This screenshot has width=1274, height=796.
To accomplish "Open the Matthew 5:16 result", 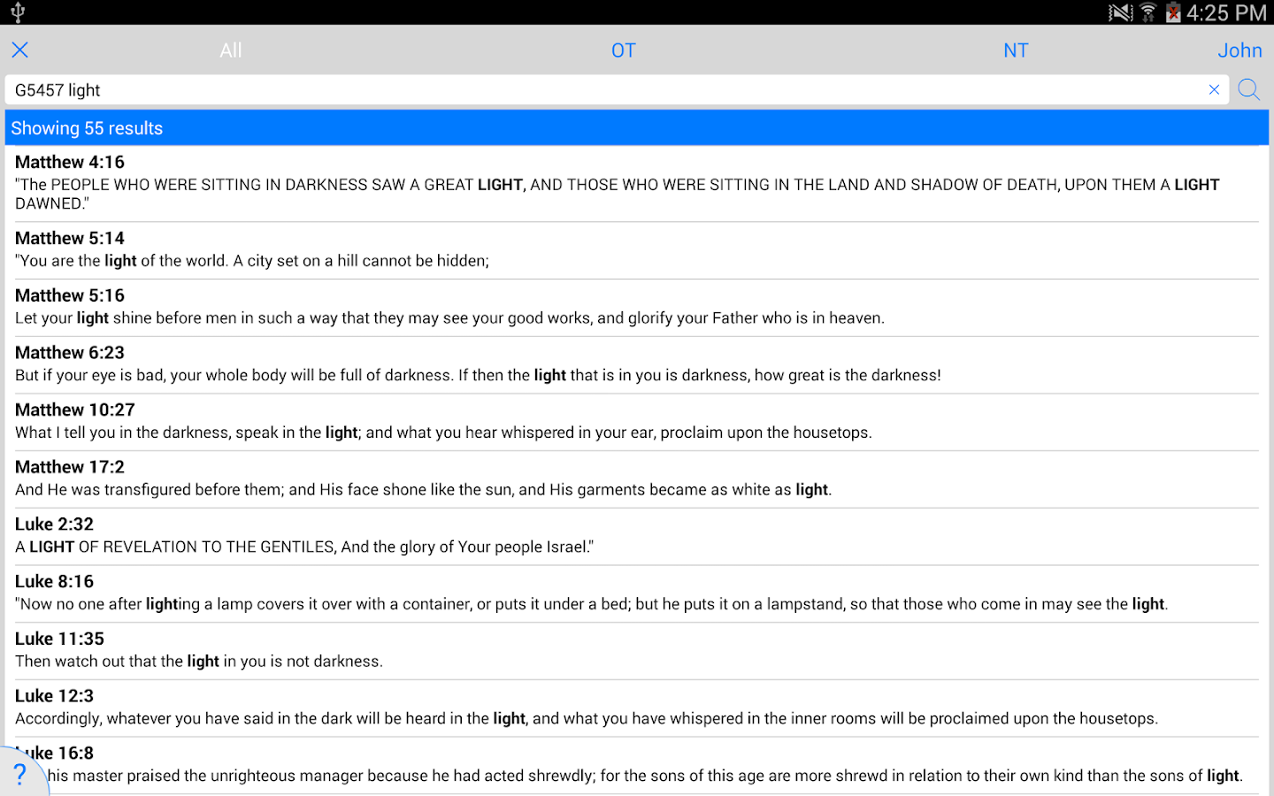I will [x=637, y=308].
